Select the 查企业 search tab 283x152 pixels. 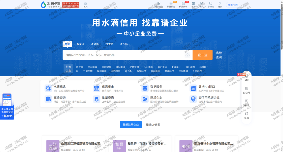click(x=80, y=44)
